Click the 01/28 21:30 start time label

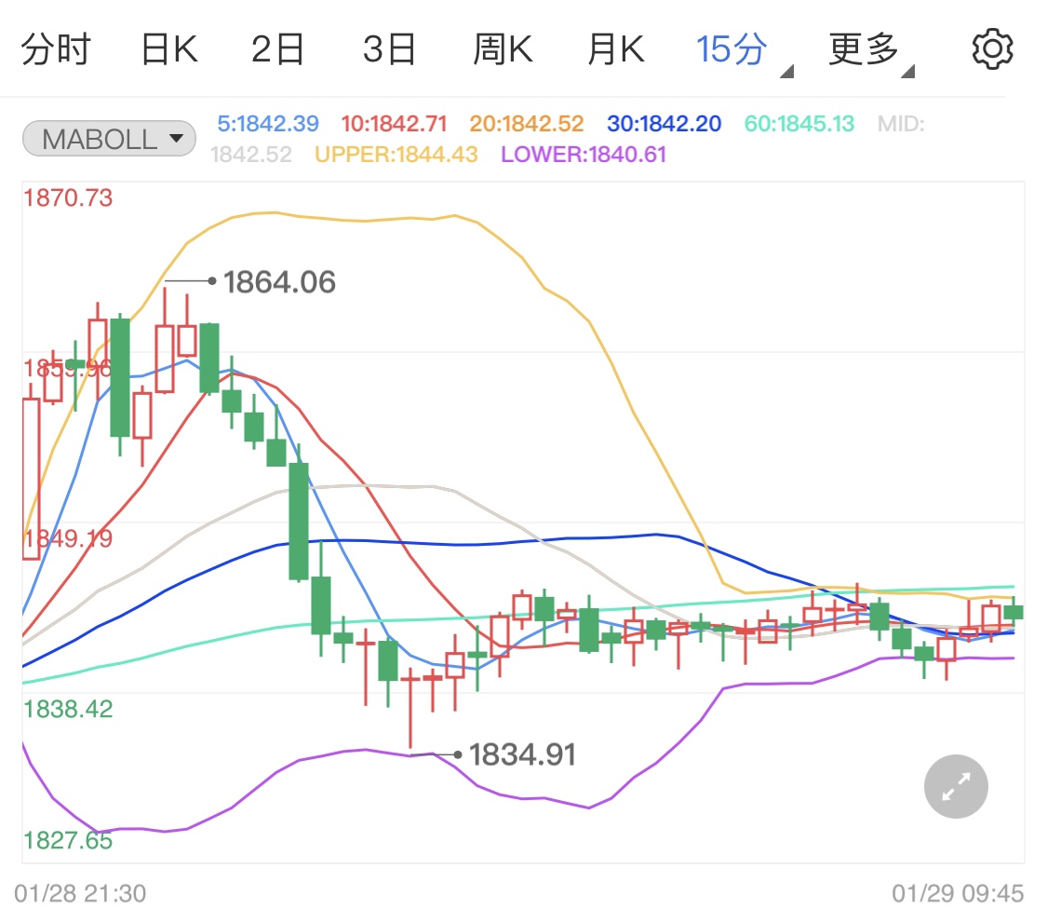click(x=80, y=893)
